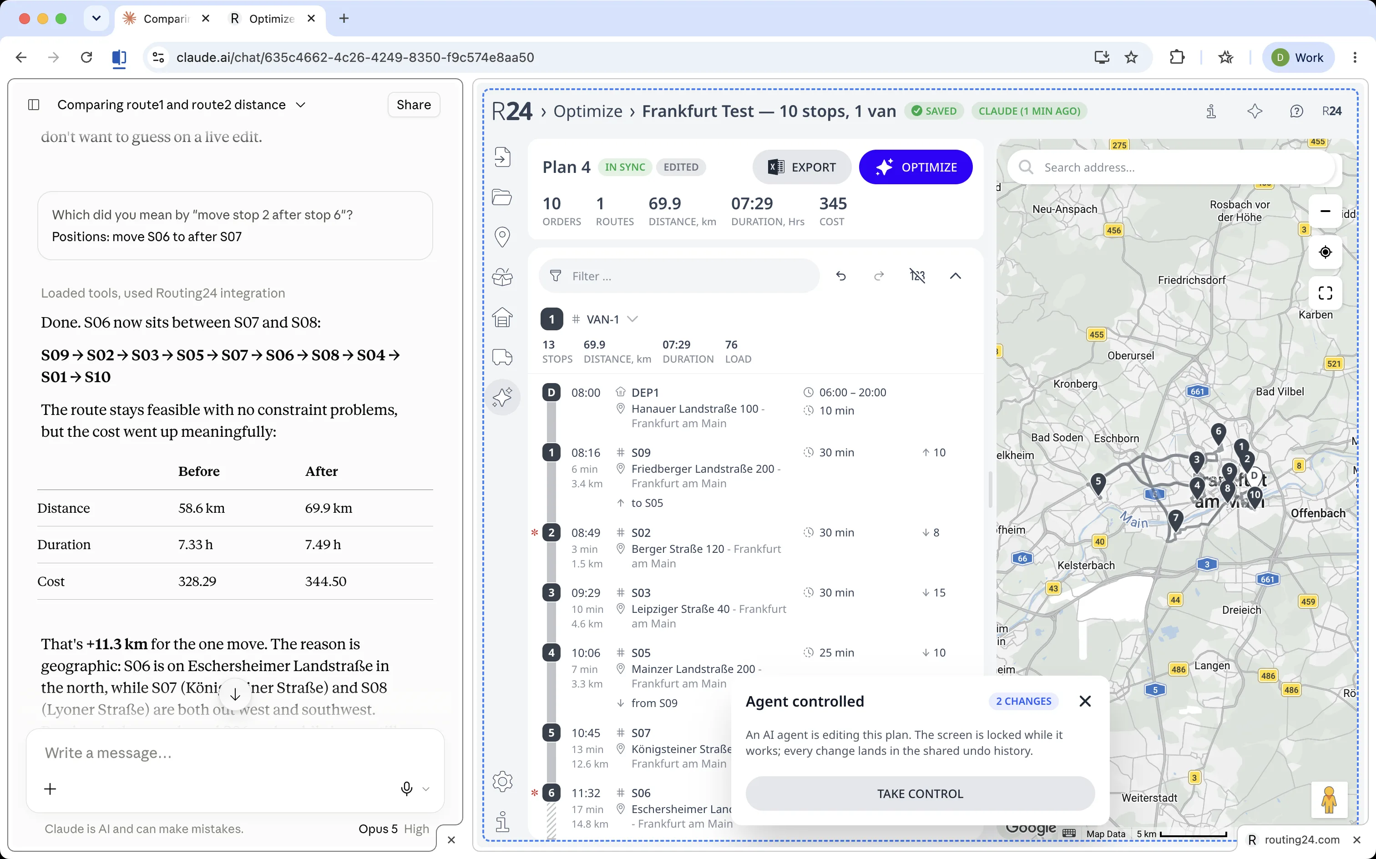Screen dimensions: 1376x859
Task: Expand the VAN-1 route dropdown
Action: (632, 319)
